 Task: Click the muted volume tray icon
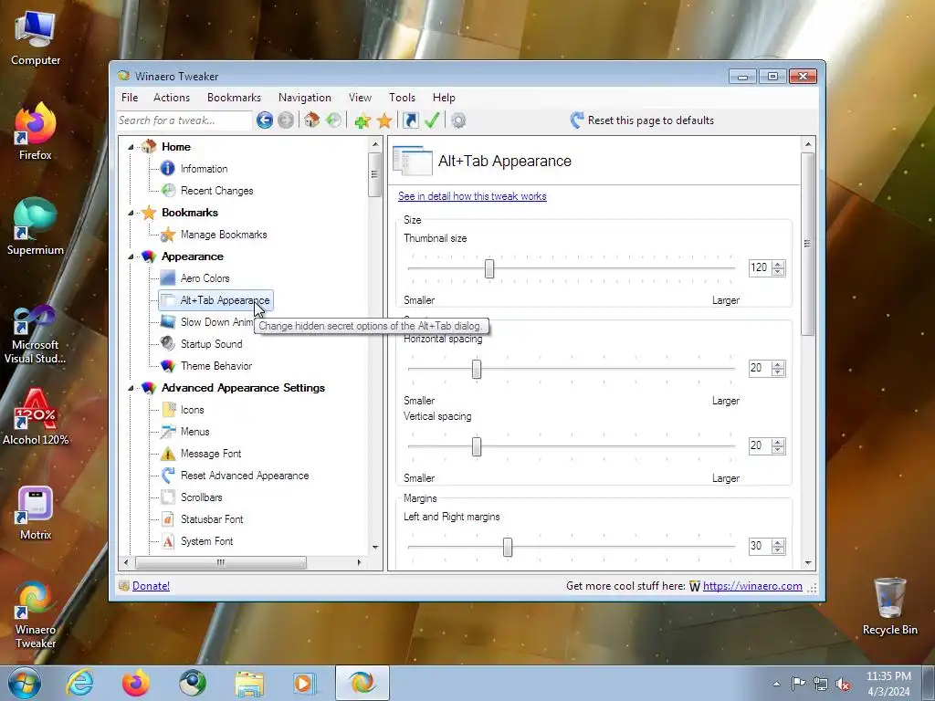[843, 684]
